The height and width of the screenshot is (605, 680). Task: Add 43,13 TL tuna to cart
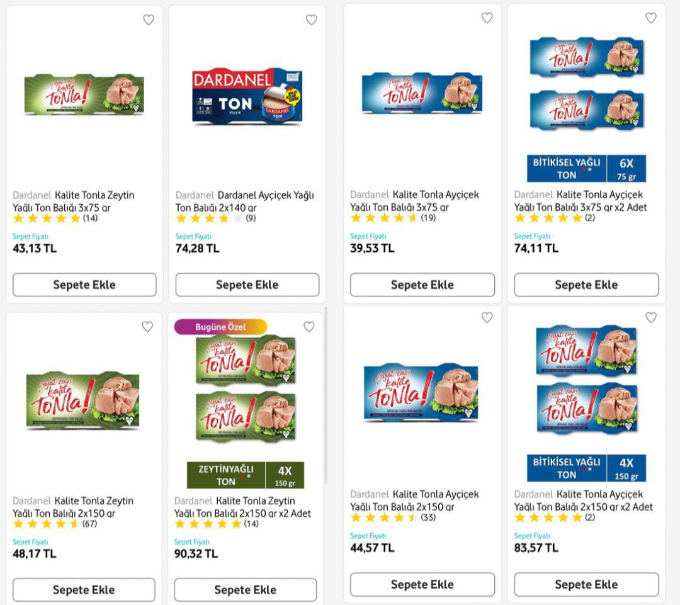84,285
